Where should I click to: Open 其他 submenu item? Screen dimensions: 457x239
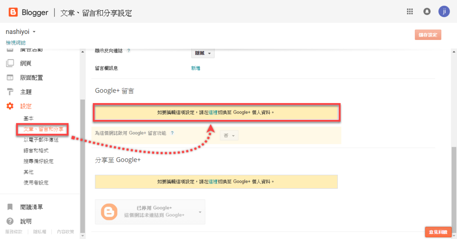point(29,172)
